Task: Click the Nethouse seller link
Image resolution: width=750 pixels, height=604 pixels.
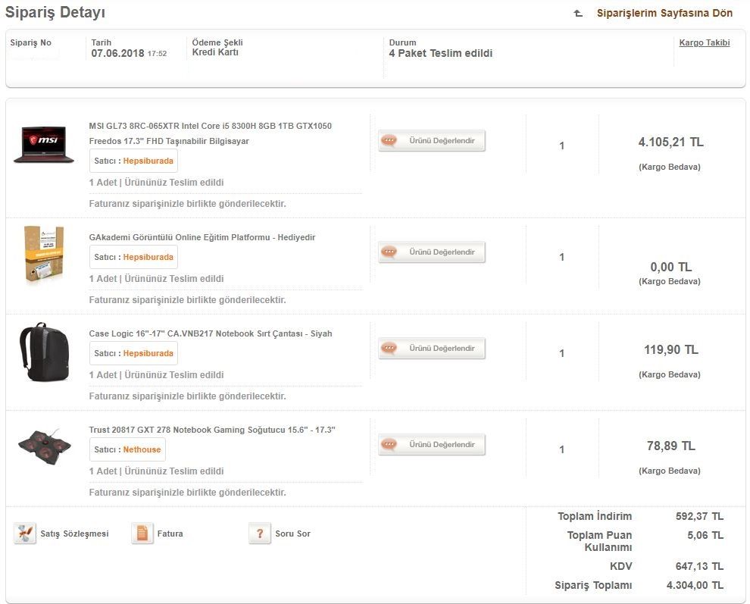Action: (x=142, y=449)
